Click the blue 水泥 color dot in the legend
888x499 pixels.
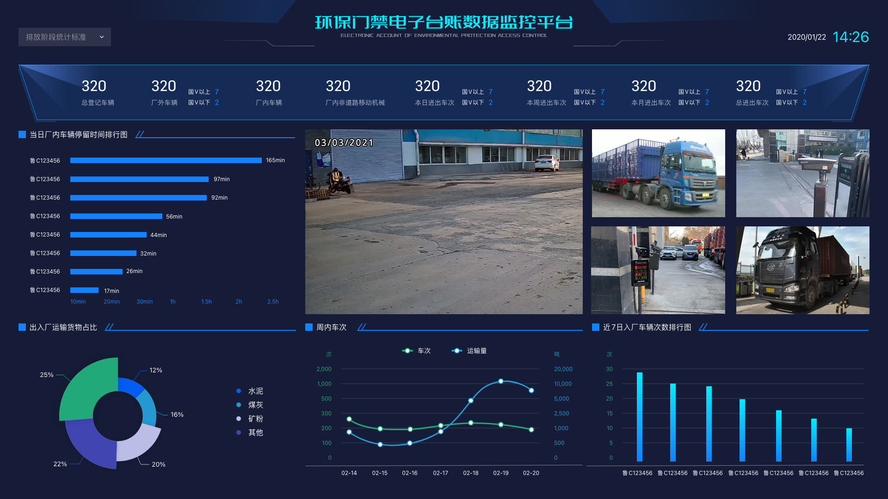(x=239, y=391)
